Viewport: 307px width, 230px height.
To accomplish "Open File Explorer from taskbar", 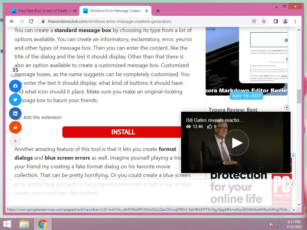I will (24, 224).
